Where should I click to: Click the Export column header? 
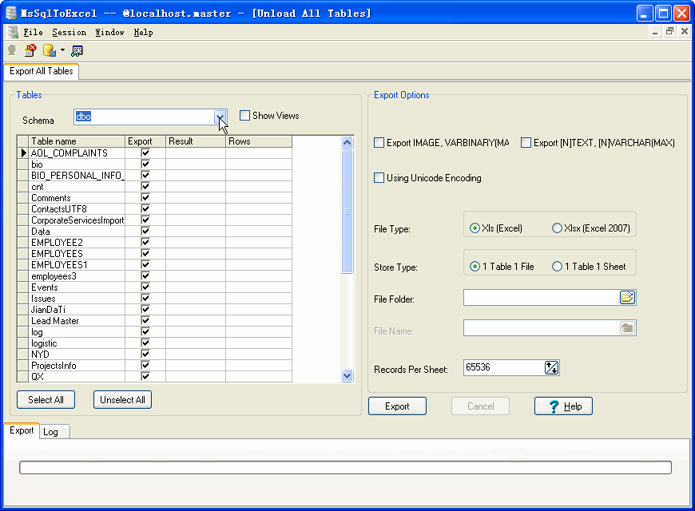[x=145, y=141]
